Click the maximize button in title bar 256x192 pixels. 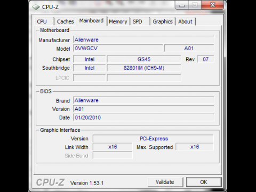tap(195, 5)
